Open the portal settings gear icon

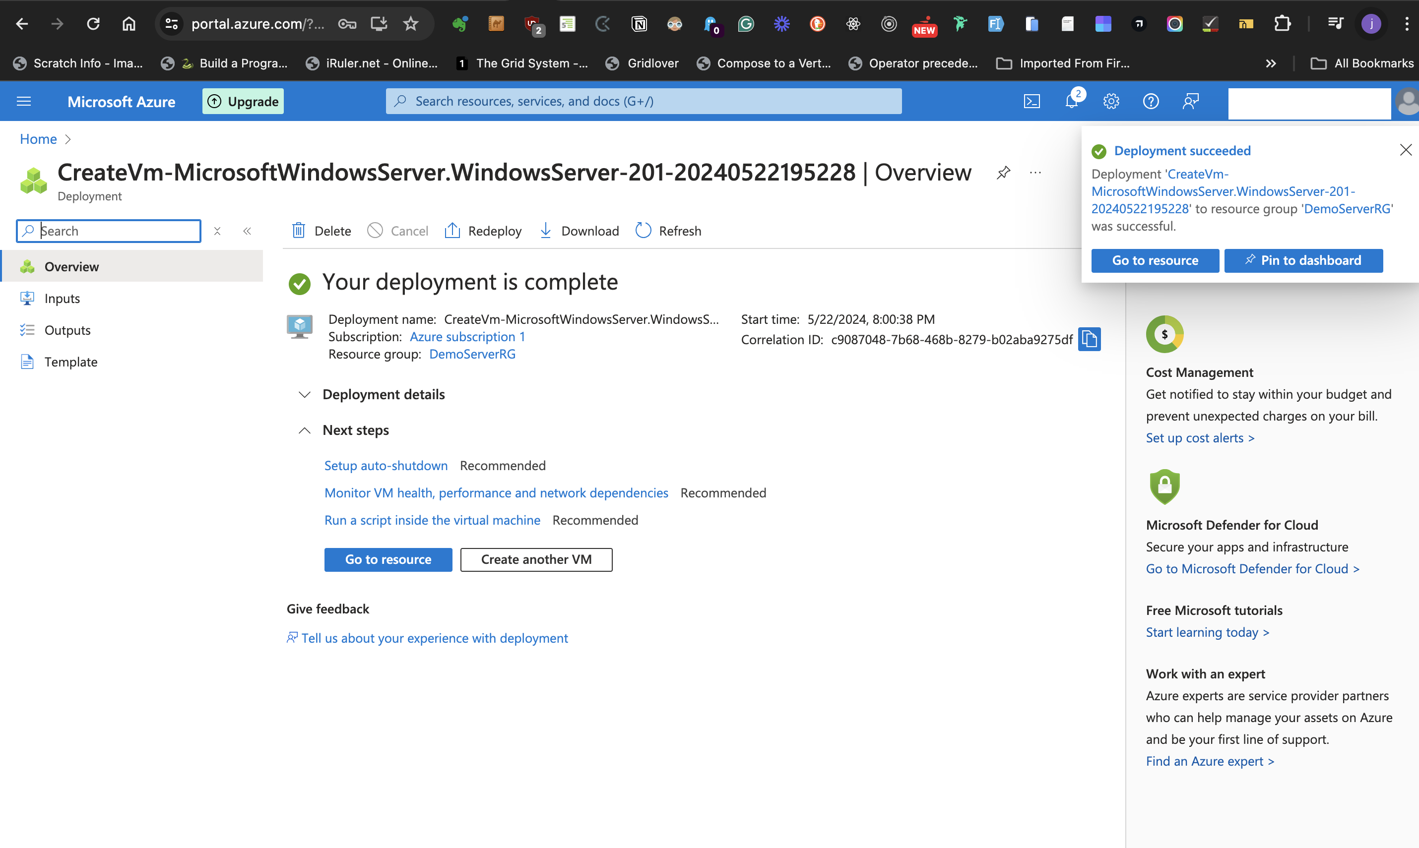1111,101
